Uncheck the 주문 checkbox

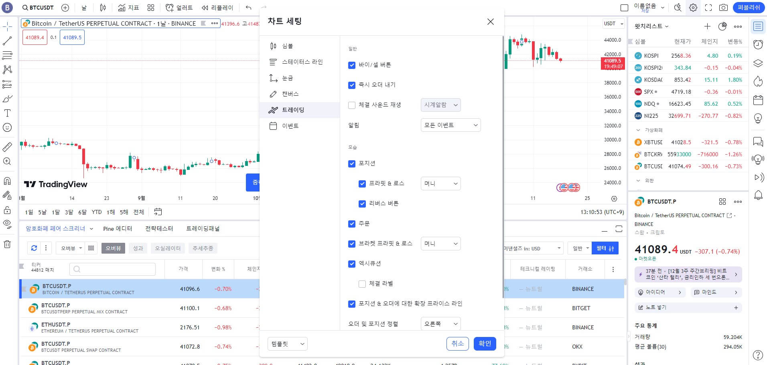[x=352, y=224]
